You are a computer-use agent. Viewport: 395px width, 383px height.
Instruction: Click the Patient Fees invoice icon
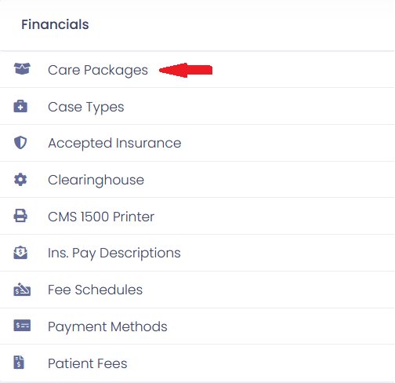coord(19,363)
